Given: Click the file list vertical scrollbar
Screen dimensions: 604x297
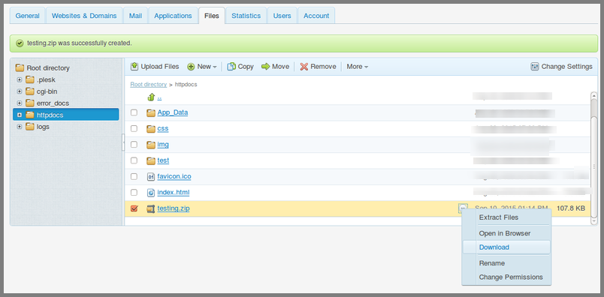Looking at the screenshot, I should click(x=594, y=157).
